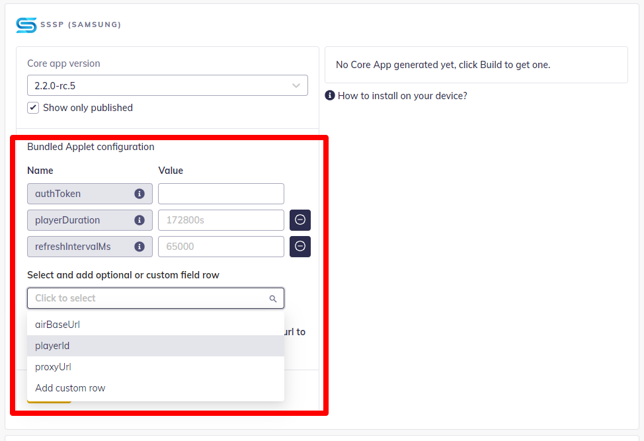The width and height of the screenshot is (644, 441).
Task: Click the playerDuration info icon
Action: [140, 220]
